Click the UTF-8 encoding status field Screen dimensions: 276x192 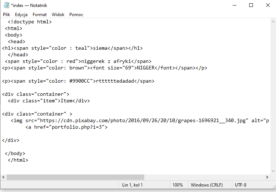tap(241, 185)
